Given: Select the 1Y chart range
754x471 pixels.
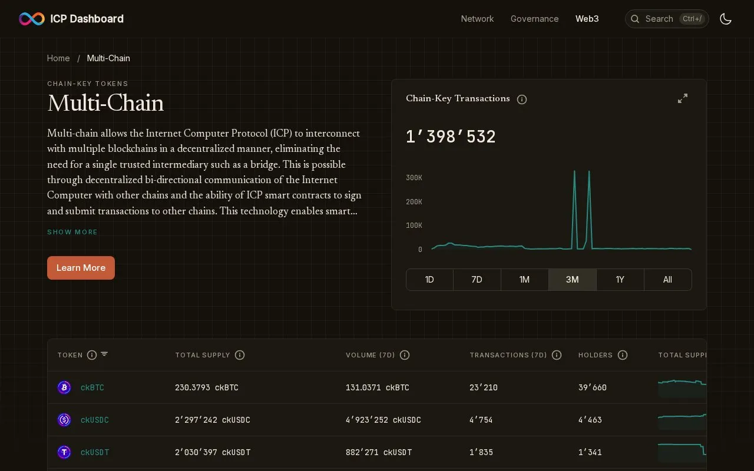Looking at the screenshot, I should point(620,280).
